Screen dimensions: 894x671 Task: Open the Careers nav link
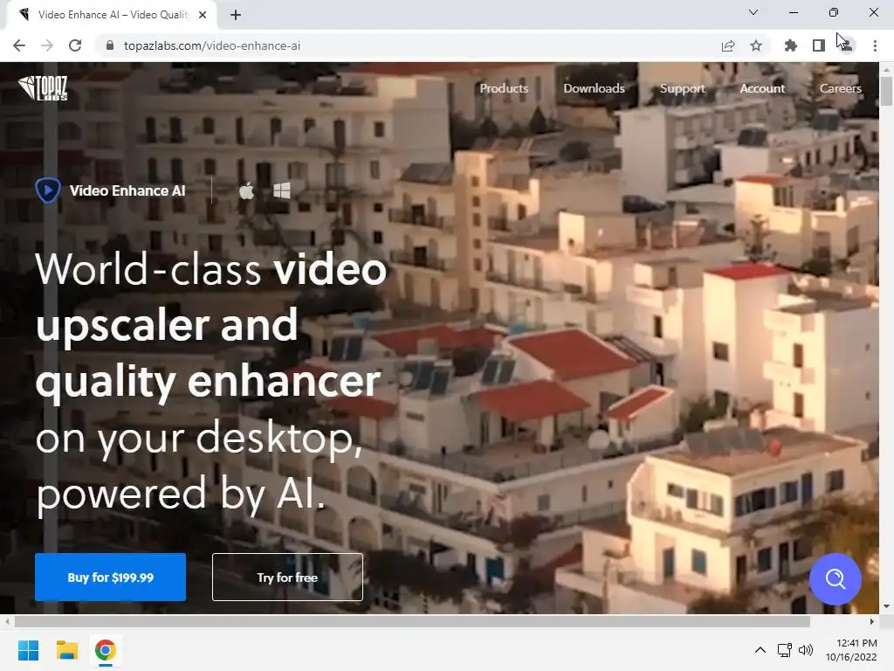tap(841, 88)
